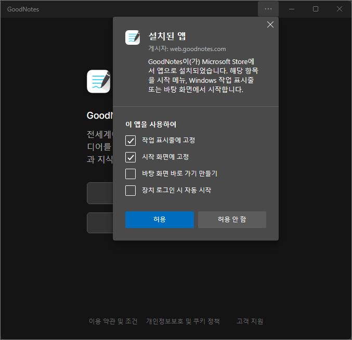The image size is (352, 340).
Task: Open 개인정보보호 및 쿠키 정책 link
Action: [183, 321]
